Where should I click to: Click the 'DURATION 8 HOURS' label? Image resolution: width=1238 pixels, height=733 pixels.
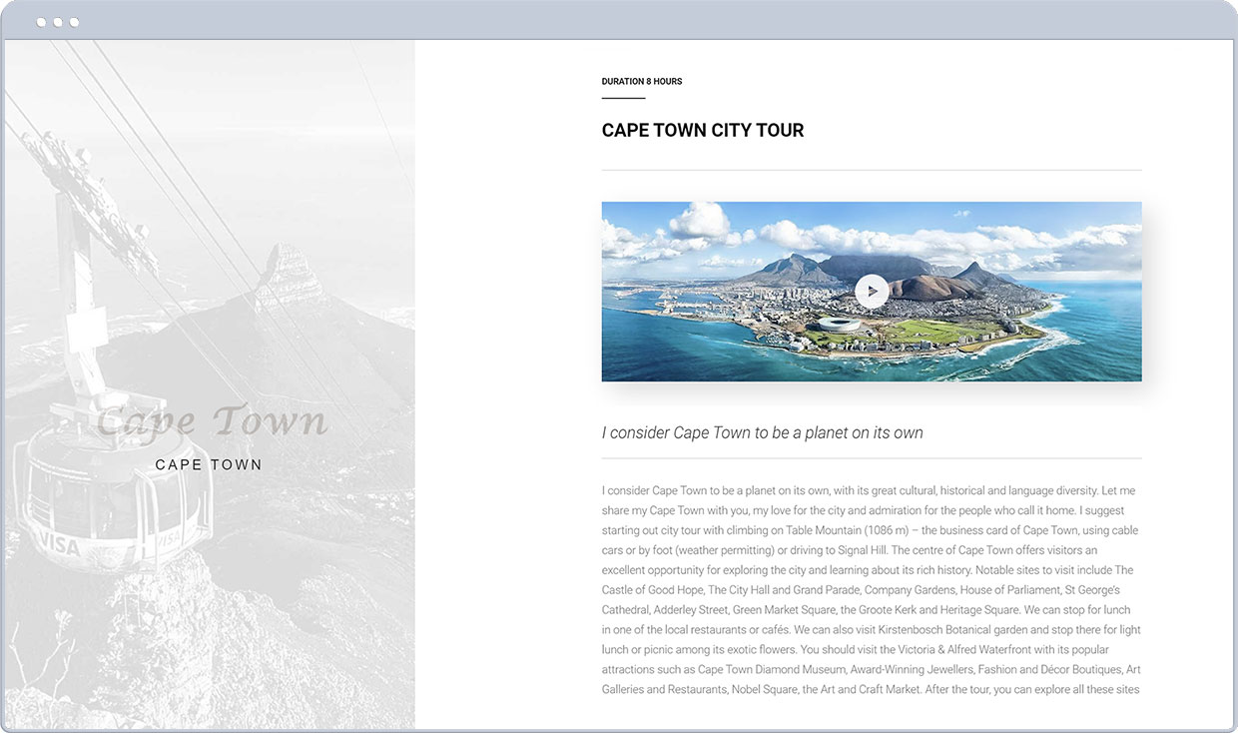(x=642, y=82)
